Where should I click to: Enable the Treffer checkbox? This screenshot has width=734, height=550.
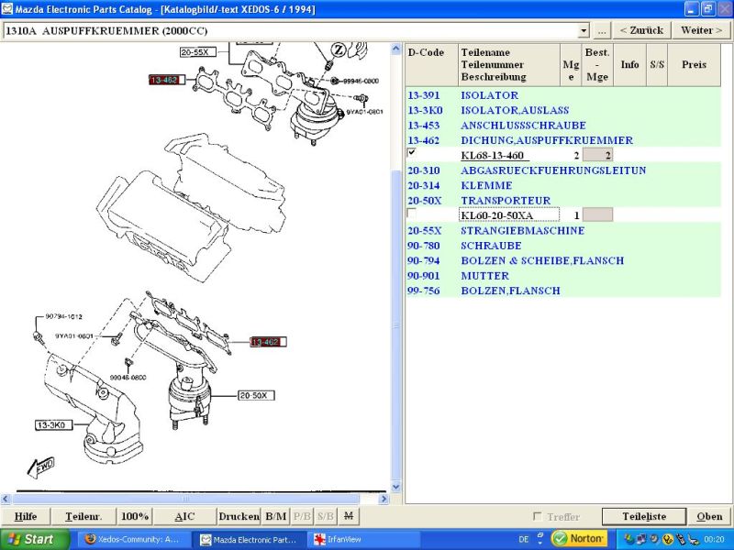point(538,517)
